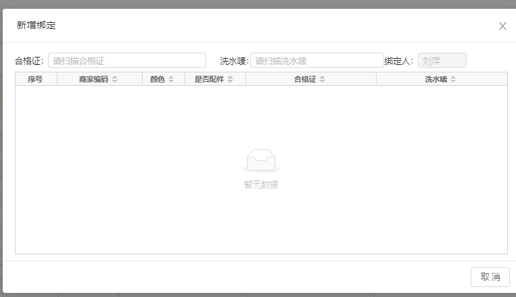
Task: Sort 是否配件 column in descending order
Action: click(x=231, y=81)
